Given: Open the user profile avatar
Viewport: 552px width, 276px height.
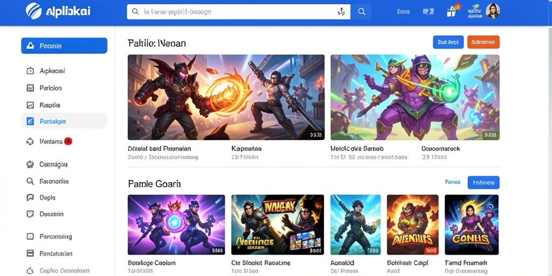Looking at the screenshot, I should (493, 11).
